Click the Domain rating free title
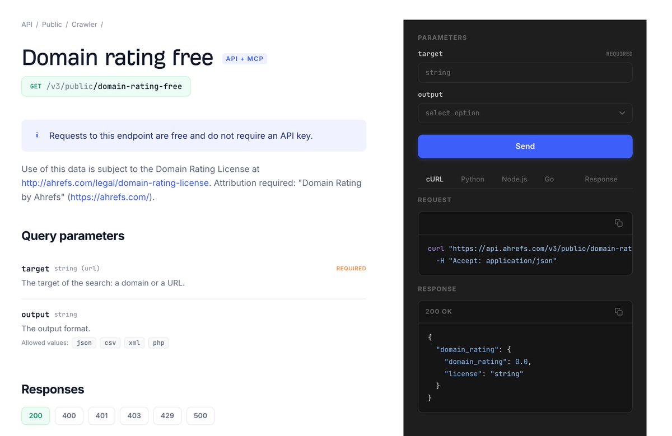The image size is (672, 436). point(117,58)
